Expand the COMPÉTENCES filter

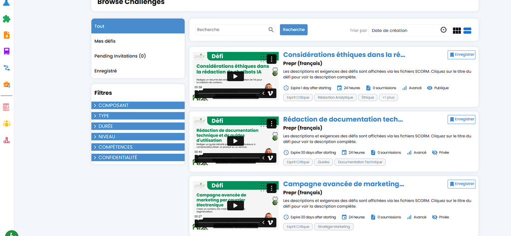[138, 147]
